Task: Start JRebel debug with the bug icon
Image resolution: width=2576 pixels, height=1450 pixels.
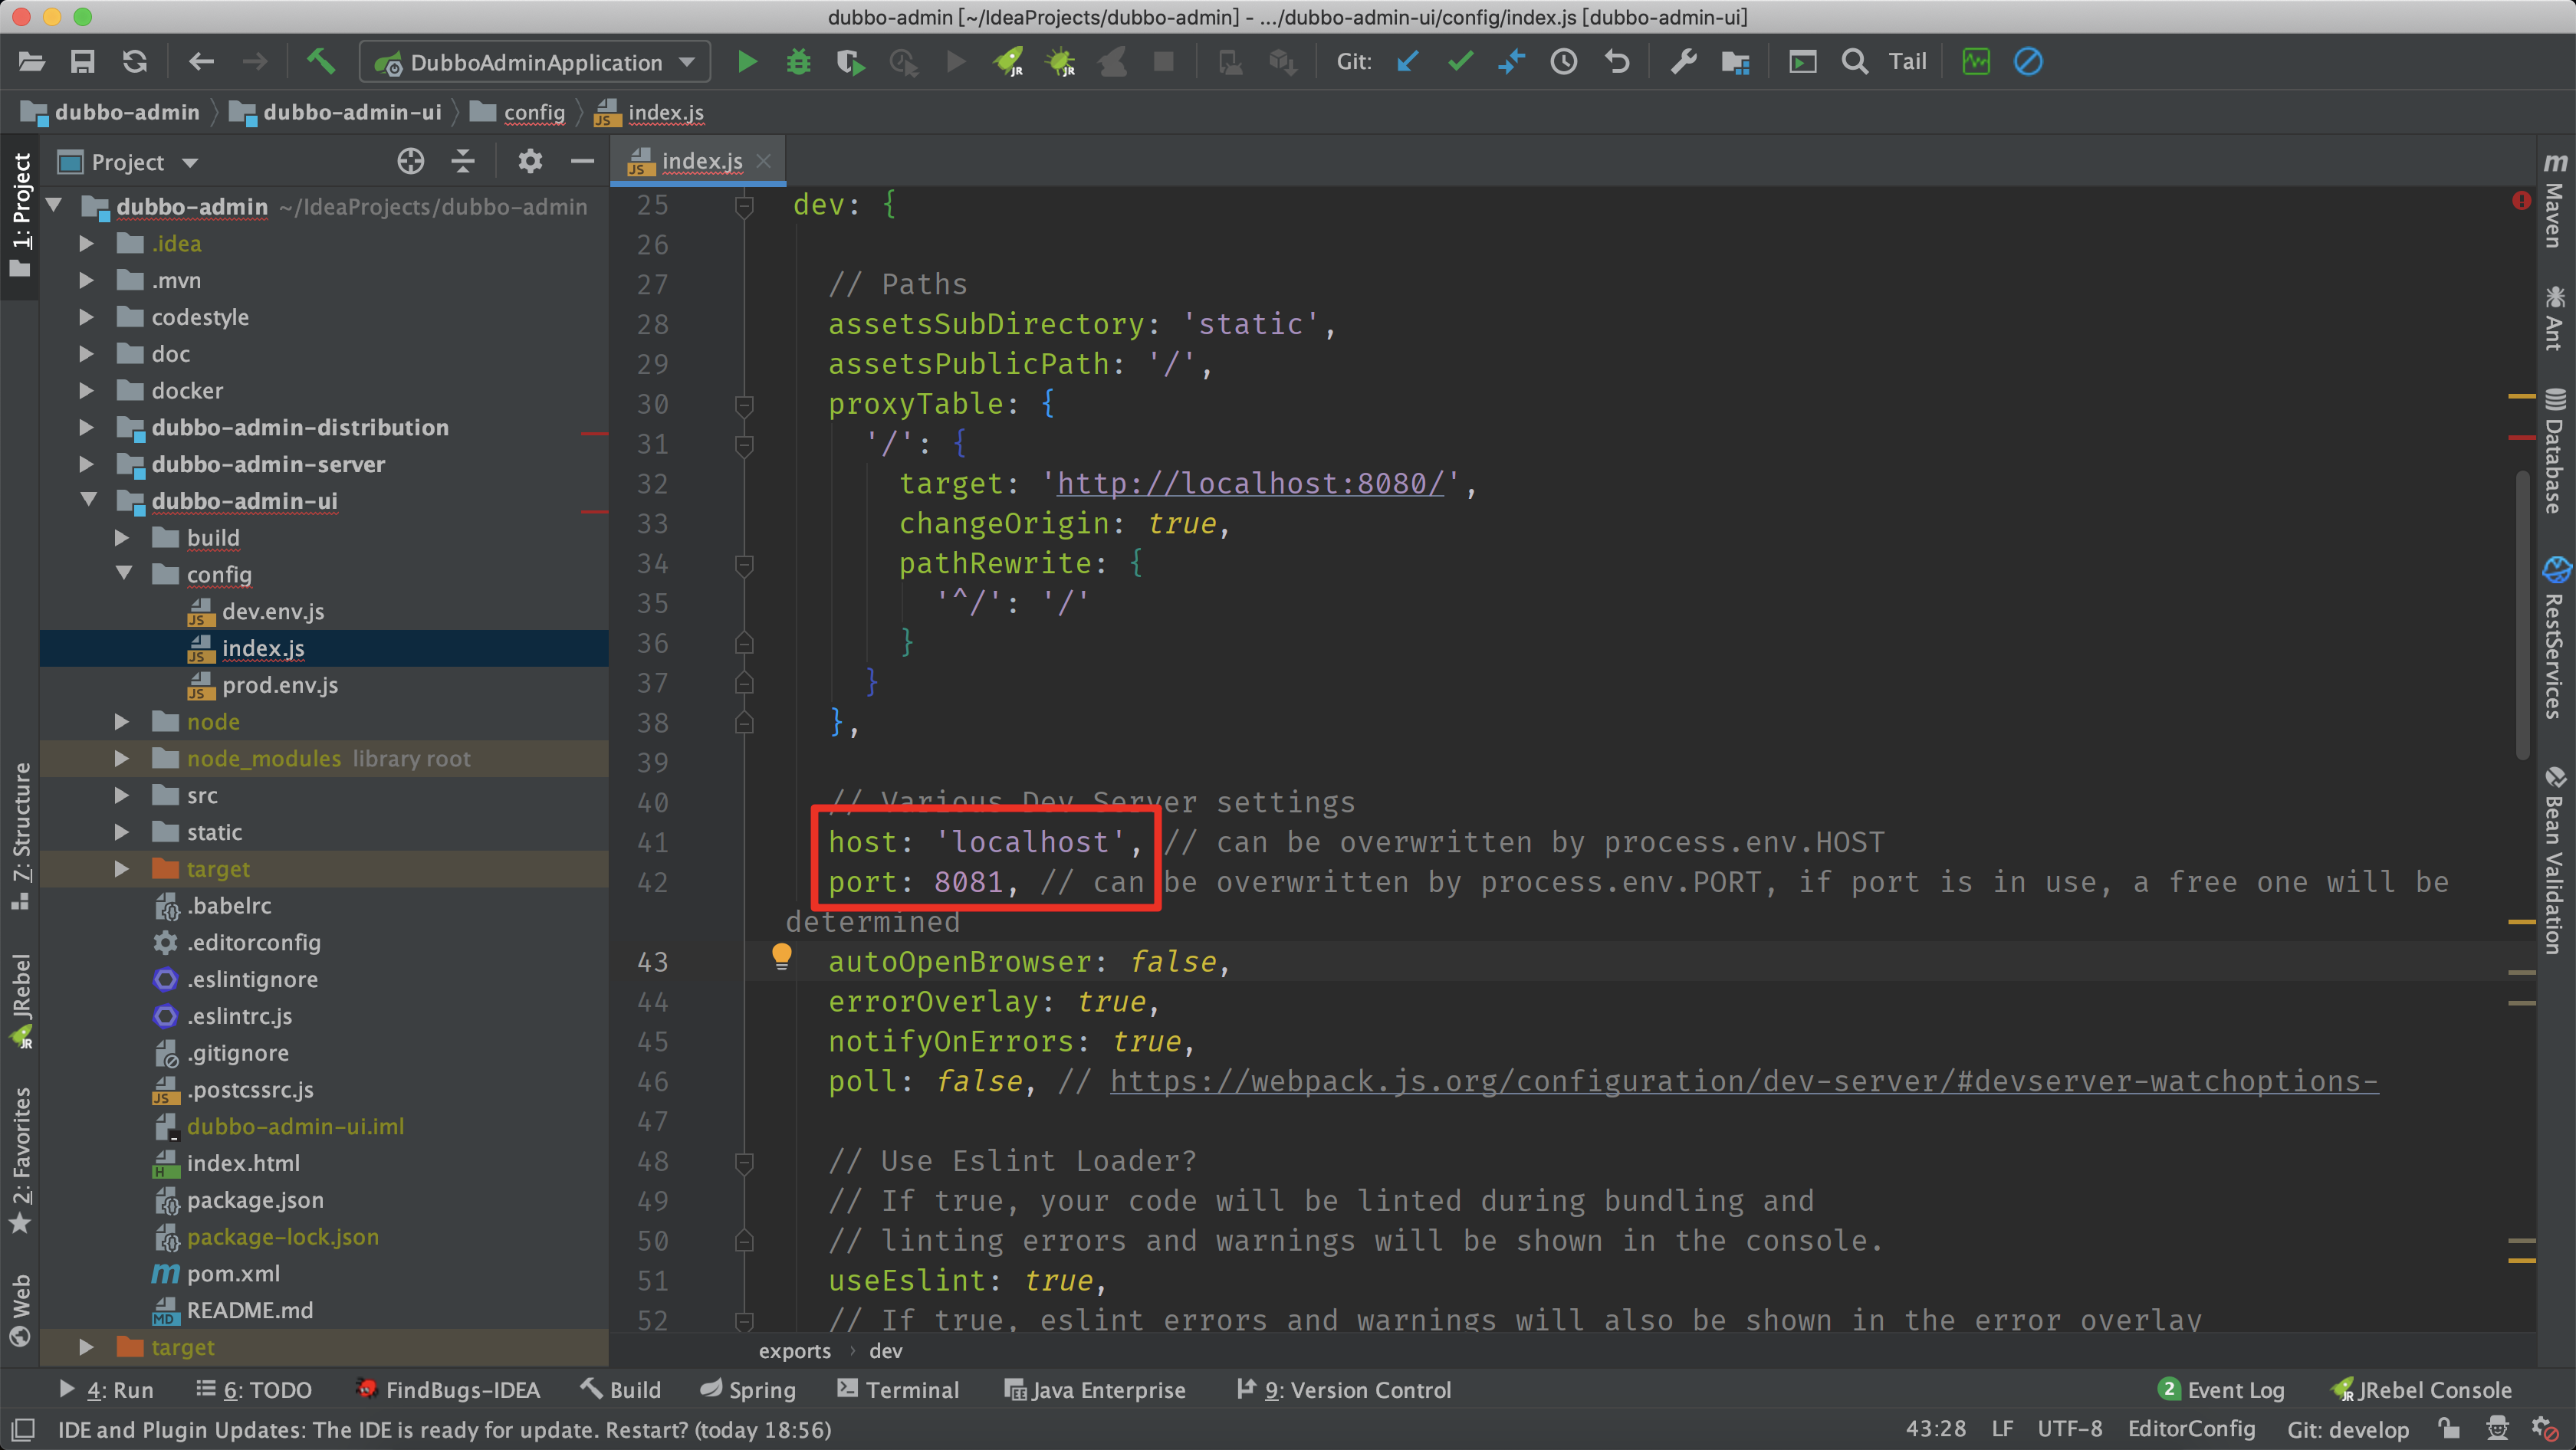Action: (1060, 62)
